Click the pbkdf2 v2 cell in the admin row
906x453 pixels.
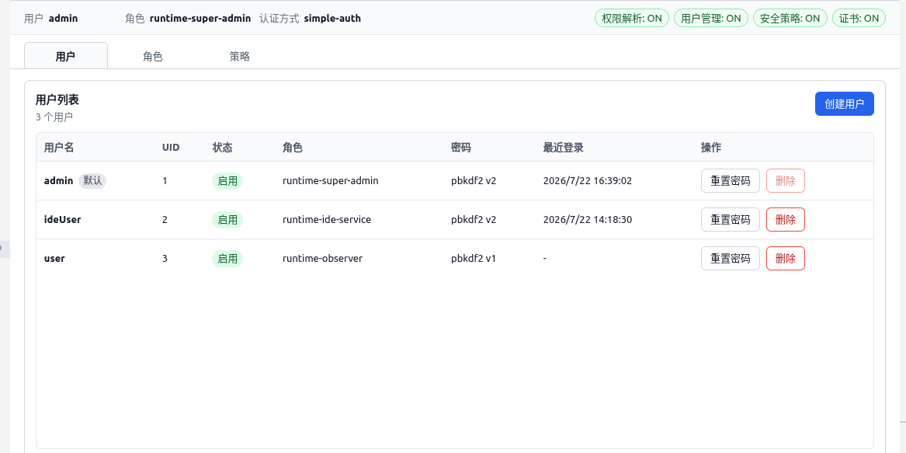tap(474, 180)
